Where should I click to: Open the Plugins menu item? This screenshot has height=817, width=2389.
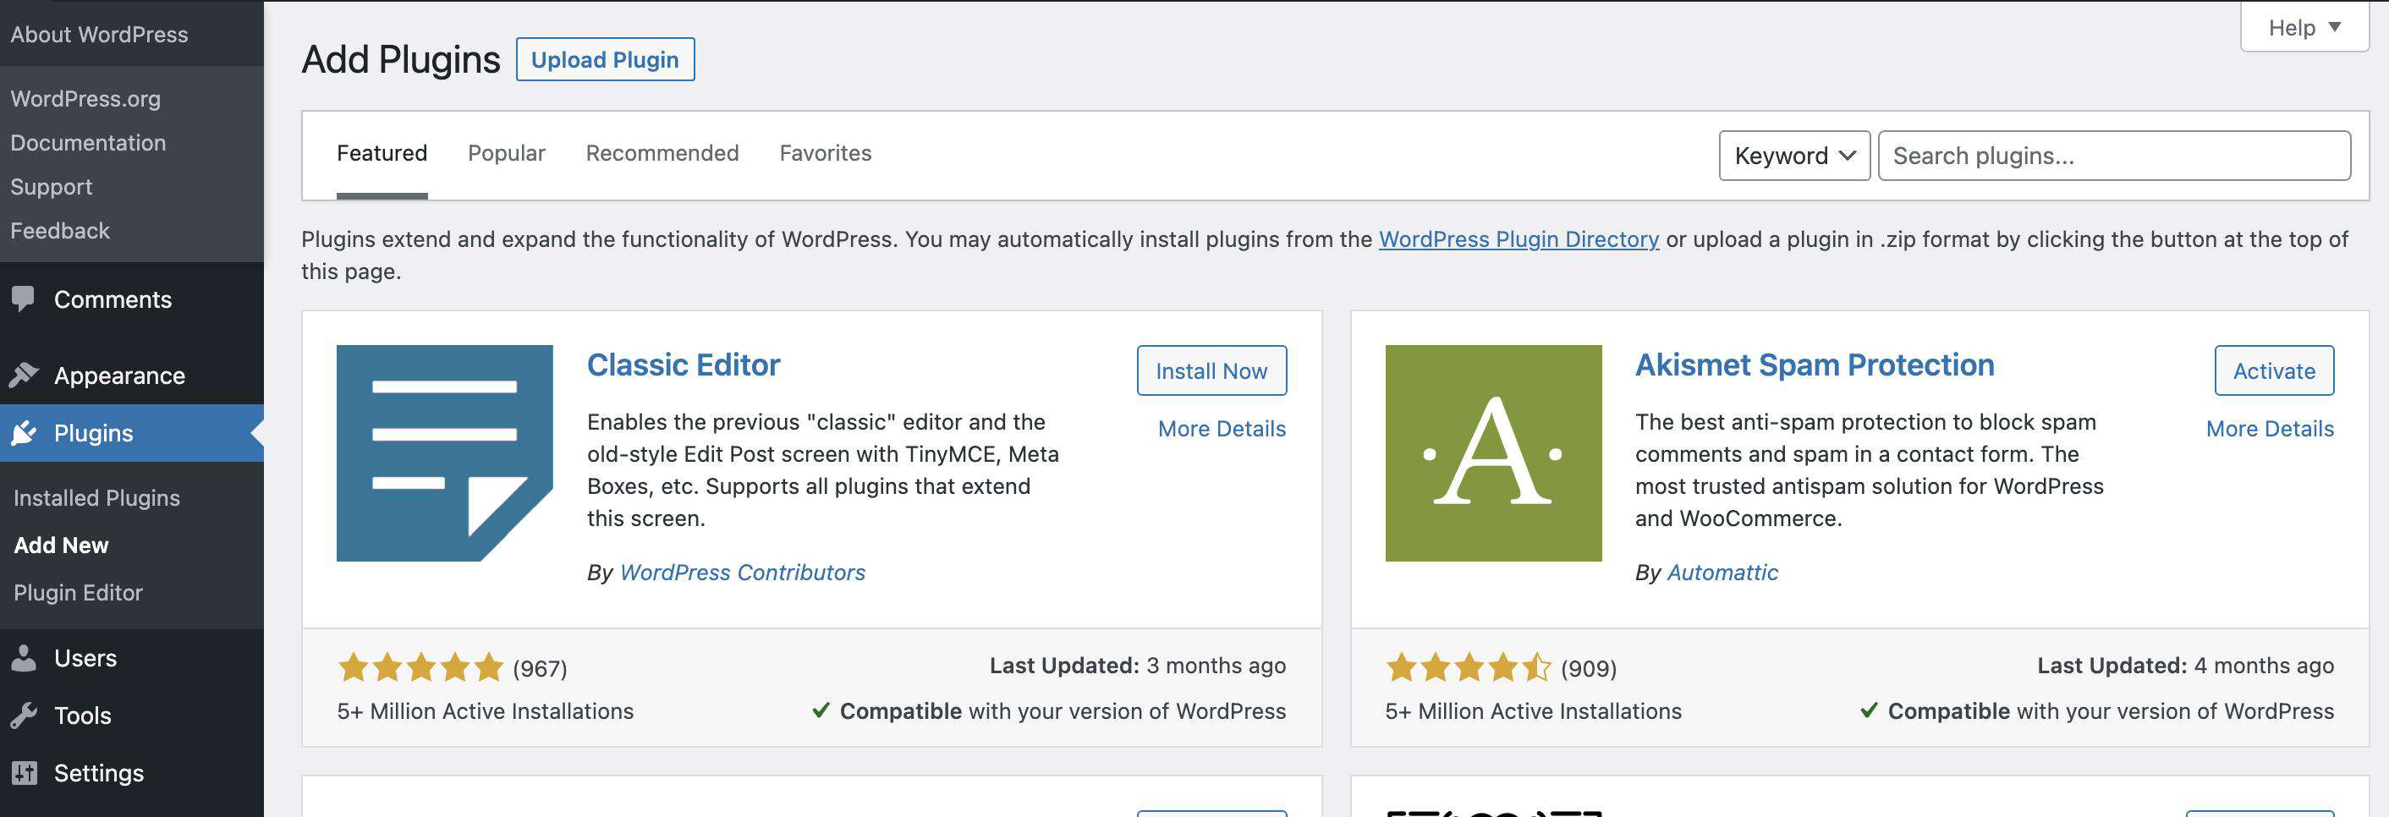point(132,432)
